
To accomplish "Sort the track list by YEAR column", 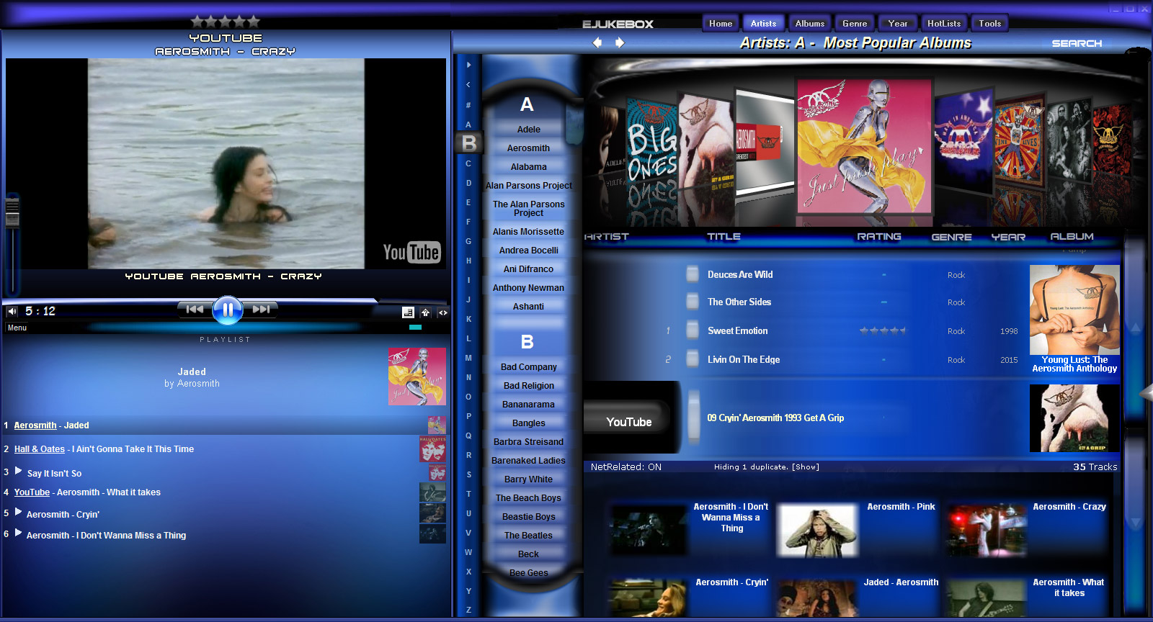I will click(1008, 237).
